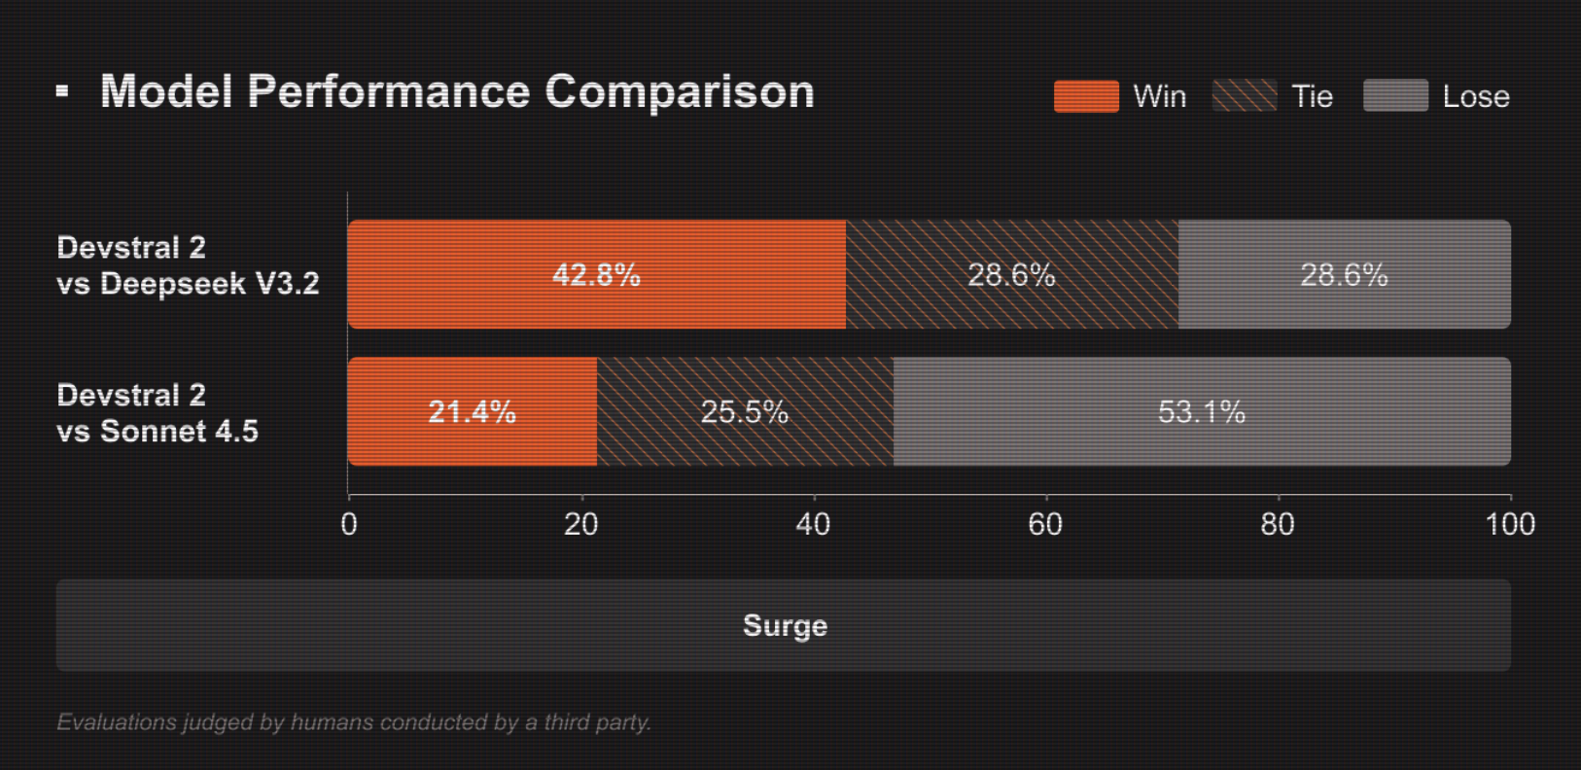Click the Win legend text label

(x=1160, y=96)
